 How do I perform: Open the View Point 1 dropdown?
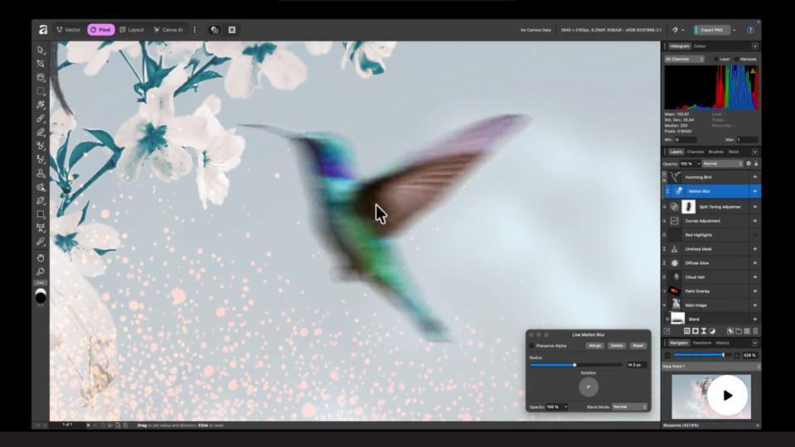pyautogui.click(x=711, y=367)
